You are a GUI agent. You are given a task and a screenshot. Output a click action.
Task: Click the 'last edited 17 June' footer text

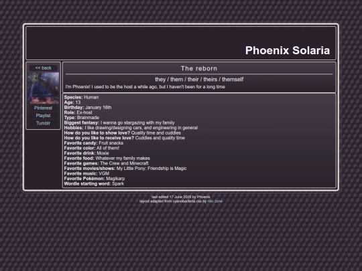click(181, 197)
